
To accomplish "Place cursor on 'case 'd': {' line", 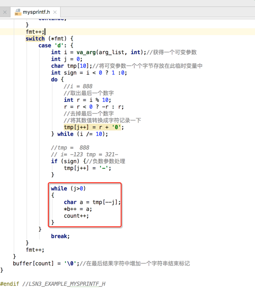I will point(56,45).
